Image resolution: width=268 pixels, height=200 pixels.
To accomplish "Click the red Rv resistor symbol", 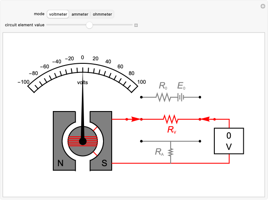I will [171, 118].
